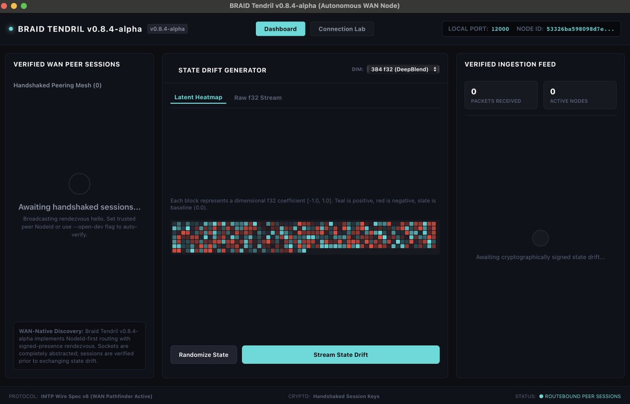Click the Awaiting cryptographically signed state drift text
Image resolution: width=630 pixels, height=404 pixels.
coord(540,257)
